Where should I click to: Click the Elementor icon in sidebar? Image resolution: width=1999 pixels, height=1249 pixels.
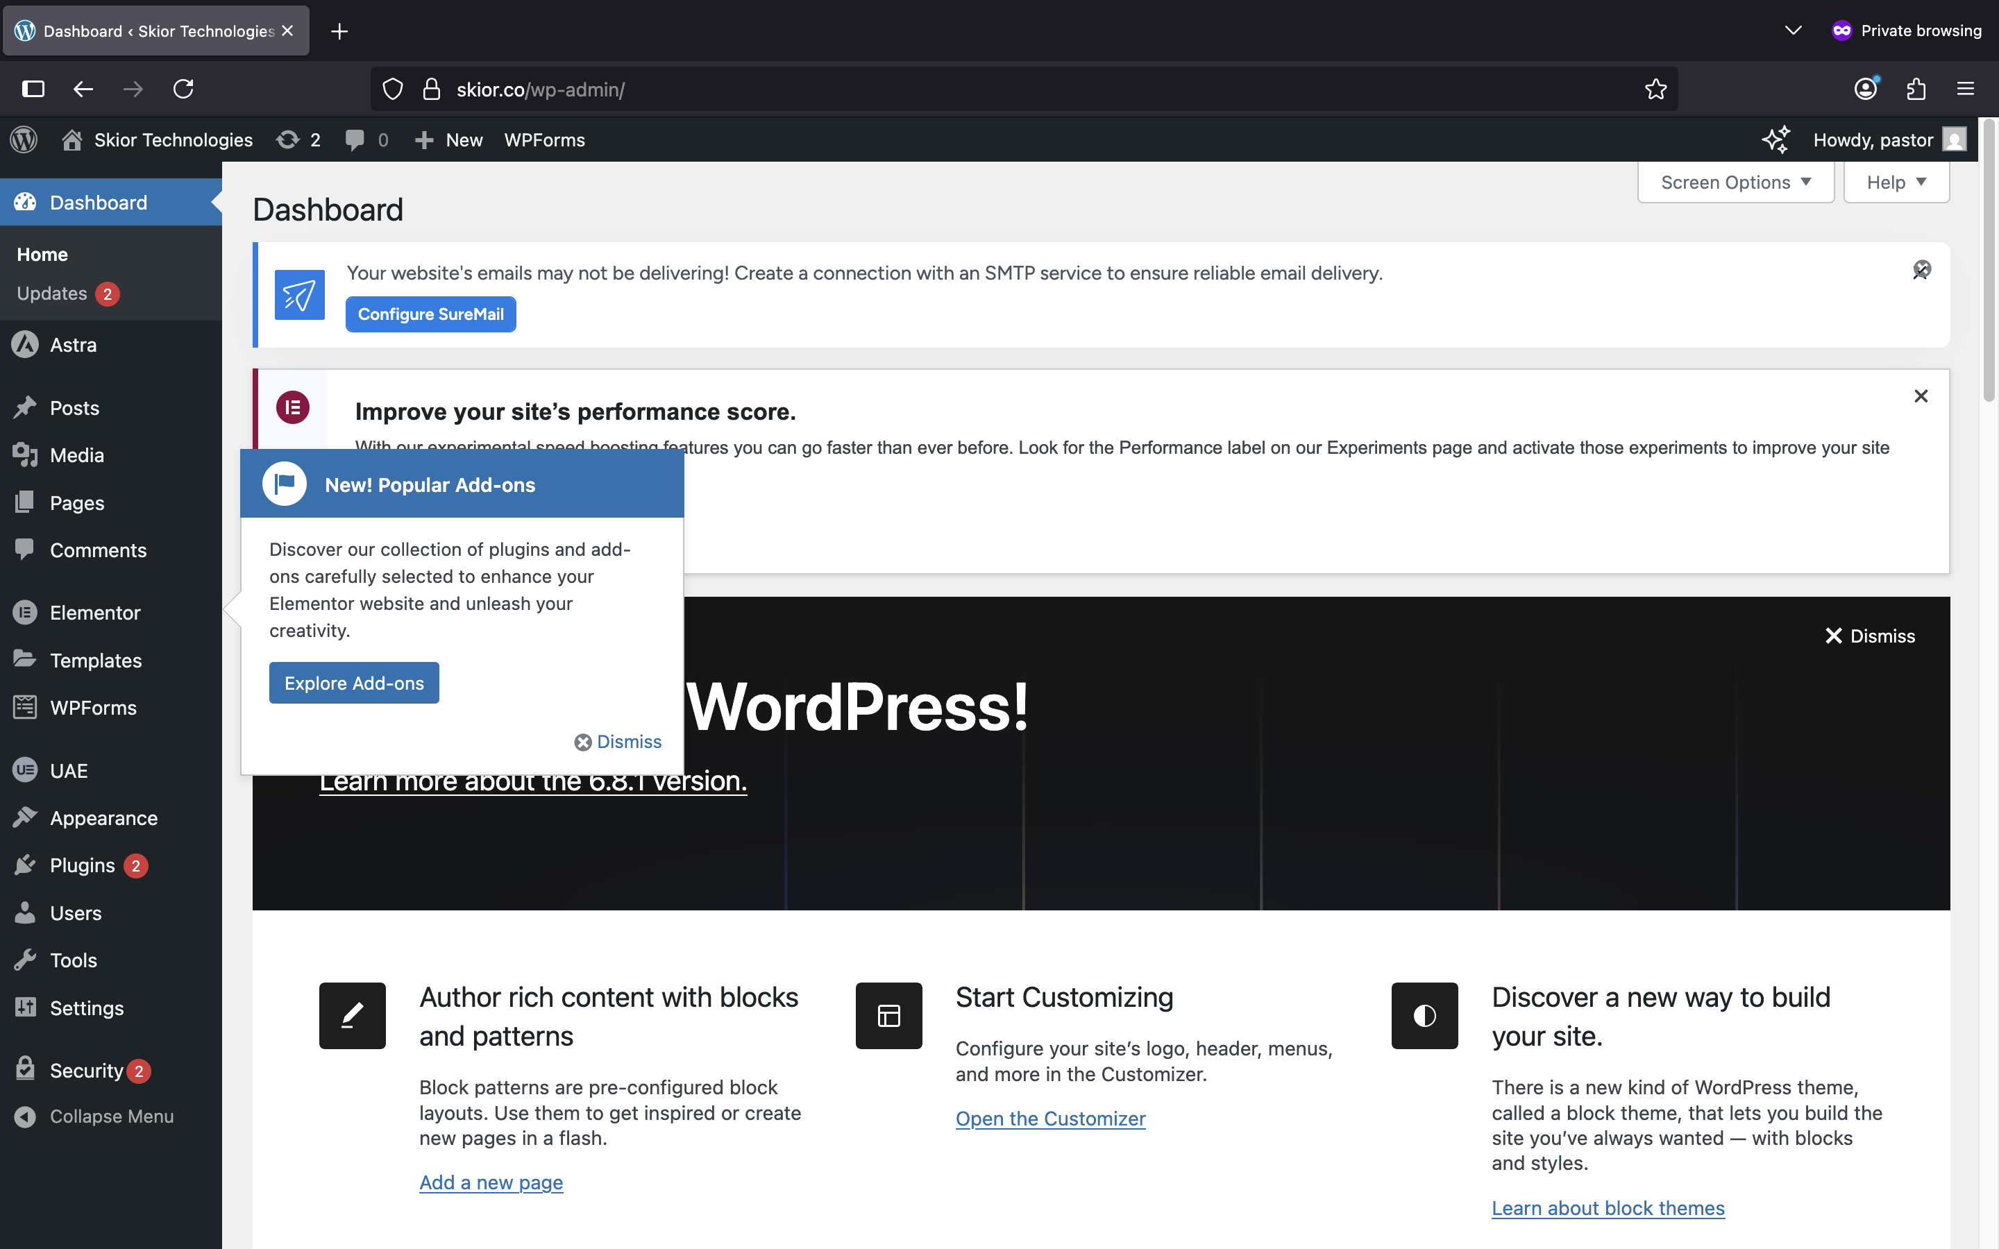click(26, 612)
